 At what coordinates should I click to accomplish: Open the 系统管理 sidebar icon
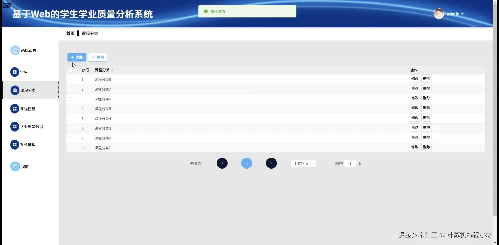coord(14,145)
